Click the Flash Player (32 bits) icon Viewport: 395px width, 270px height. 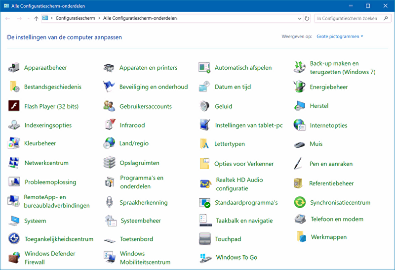pyautogui.click(x=14, y=106)
